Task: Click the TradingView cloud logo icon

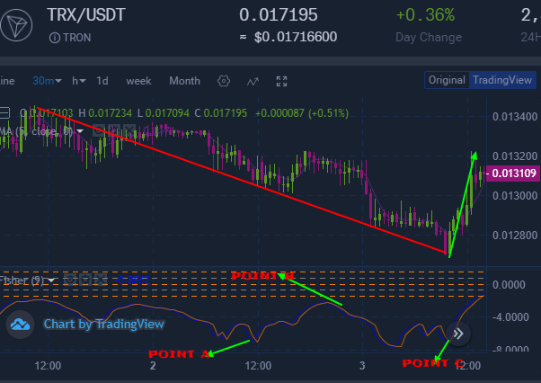Action: pyautogui.click(x=20, y=325)
